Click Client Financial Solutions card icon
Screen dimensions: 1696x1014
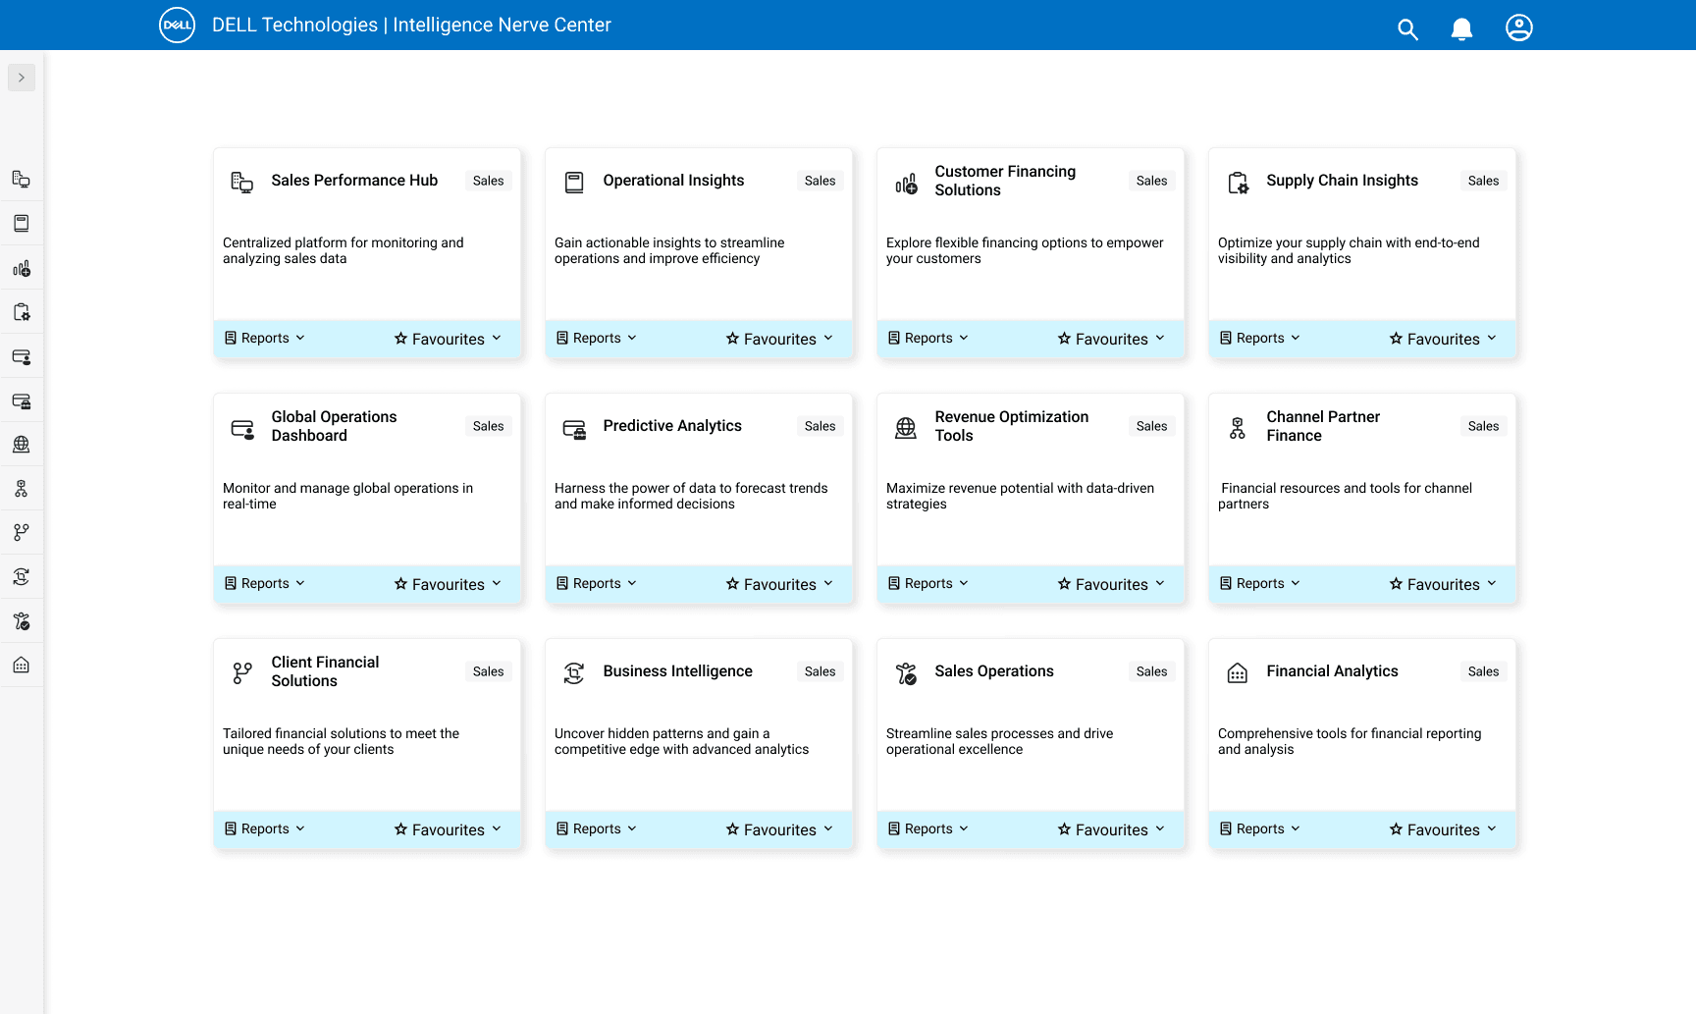click(242, 672)
